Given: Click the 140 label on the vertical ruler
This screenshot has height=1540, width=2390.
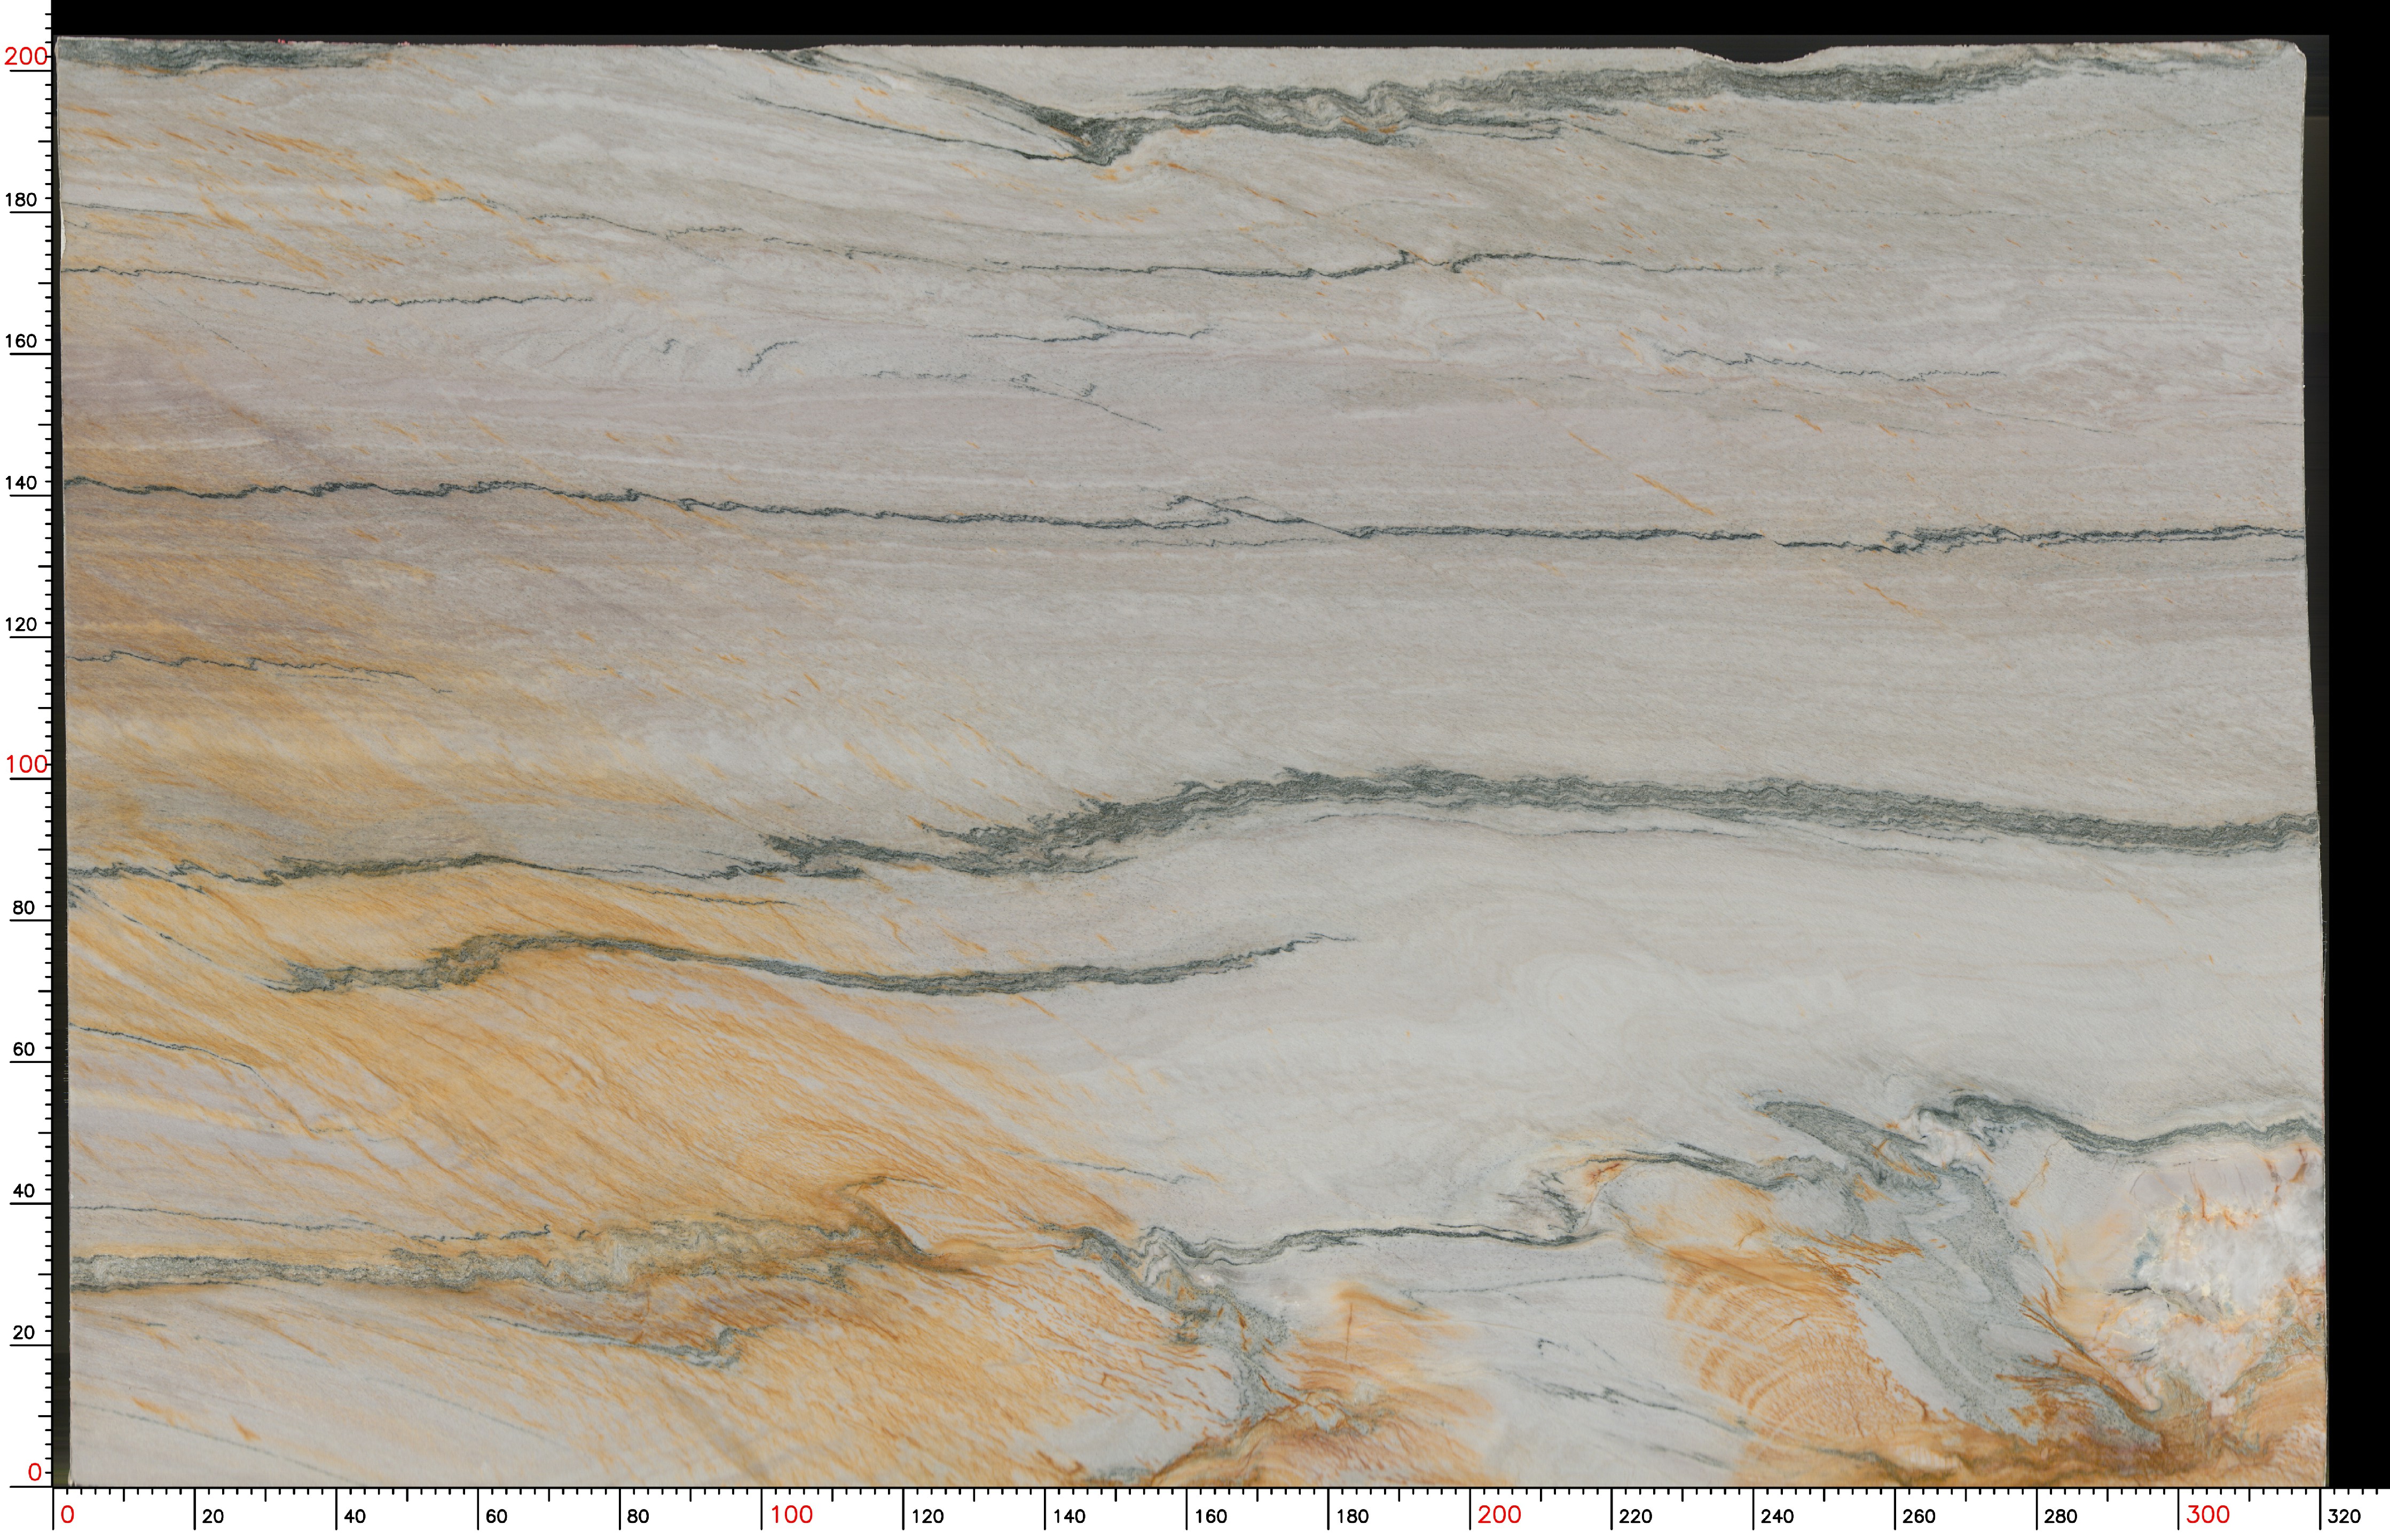Looking at the screenshot, I should coord(21,483).
